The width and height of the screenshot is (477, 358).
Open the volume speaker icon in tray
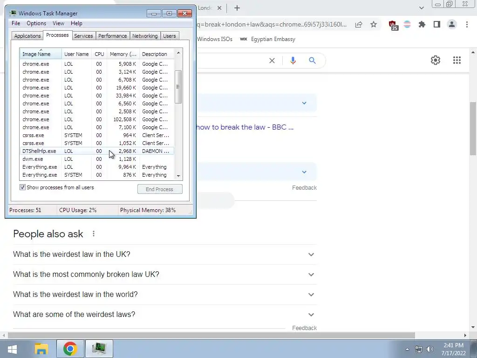(430, 349)
